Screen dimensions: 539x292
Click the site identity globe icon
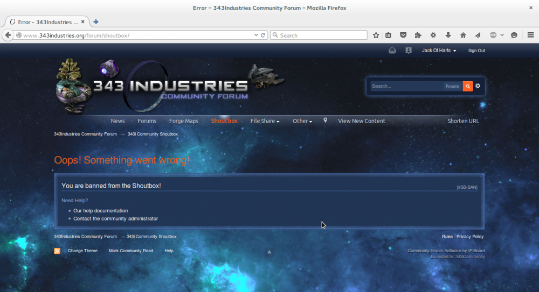click(x=19, y=35)
